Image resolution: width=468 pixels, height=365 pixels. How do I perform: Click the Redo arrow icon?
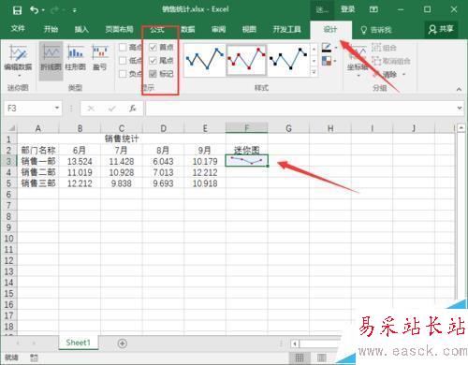point(55,10)
